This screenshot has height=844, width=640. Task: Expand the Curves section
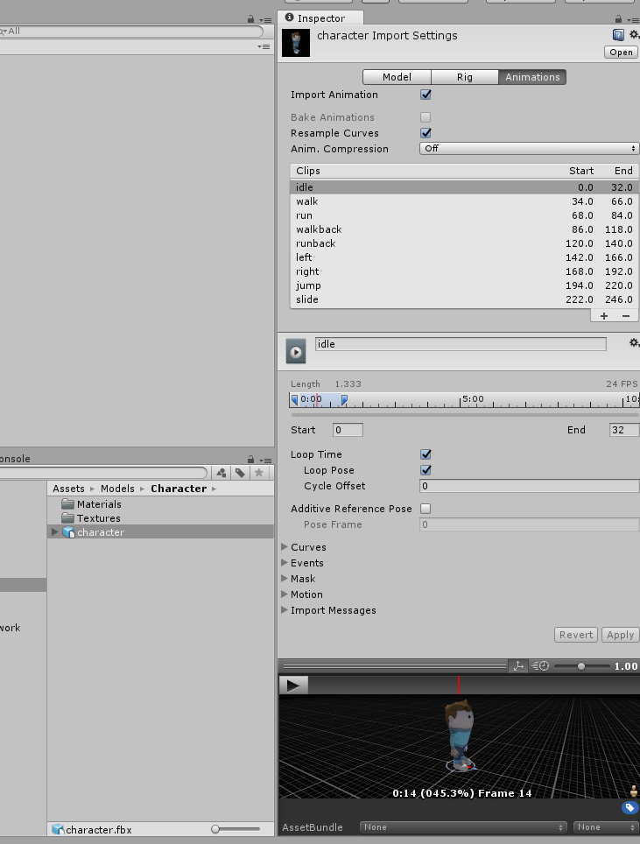[x=285, y=547]
